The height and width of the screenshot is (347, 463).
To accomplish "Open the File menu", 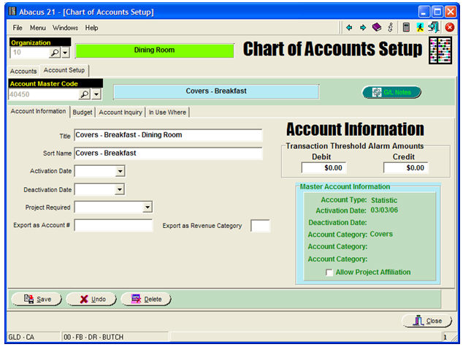I will point(18,28).
